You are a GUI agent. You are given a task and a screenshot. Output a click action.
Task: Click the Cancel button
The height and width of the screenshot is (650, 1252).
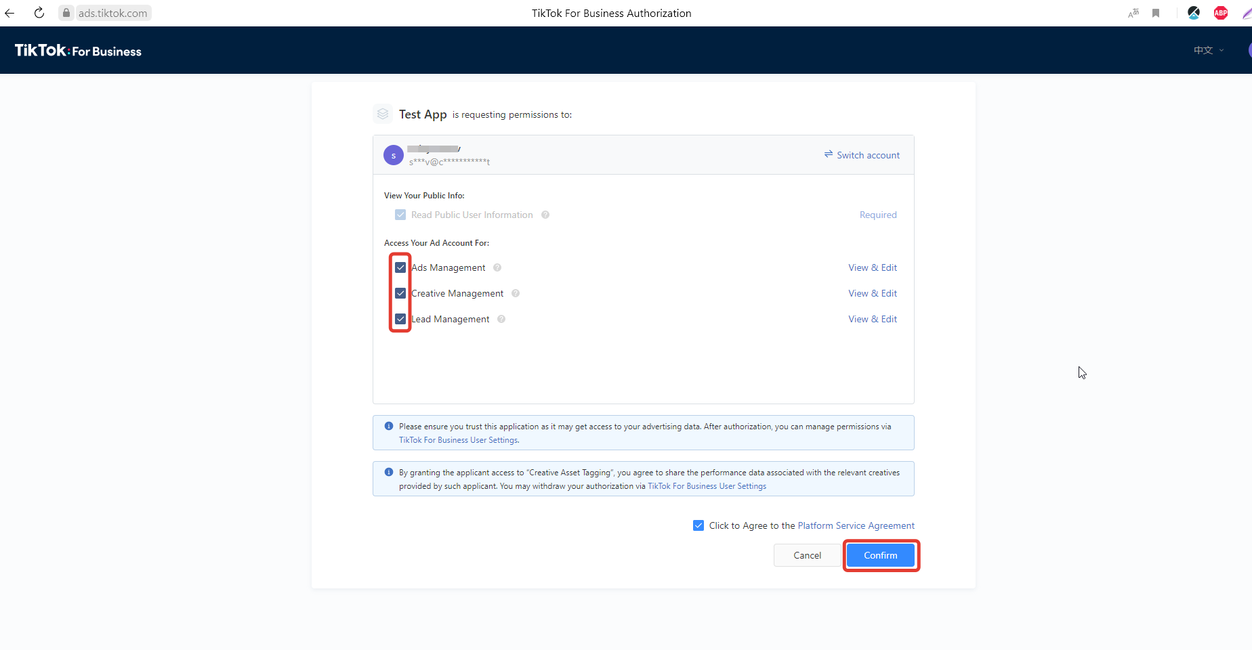click(808, 555)
